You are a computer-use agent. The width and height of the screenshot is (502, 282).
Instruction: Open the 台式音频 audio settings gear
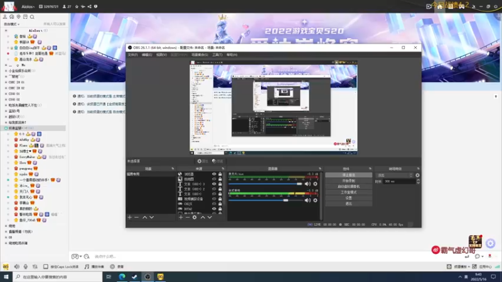click(x=316, y=200)
